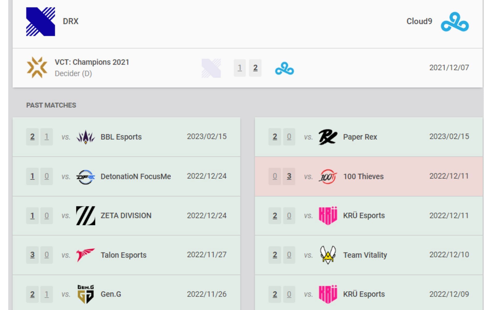Click score 1 in Gen.G row
The height and width of the screenshot is (310, 492).
(47, 294)
